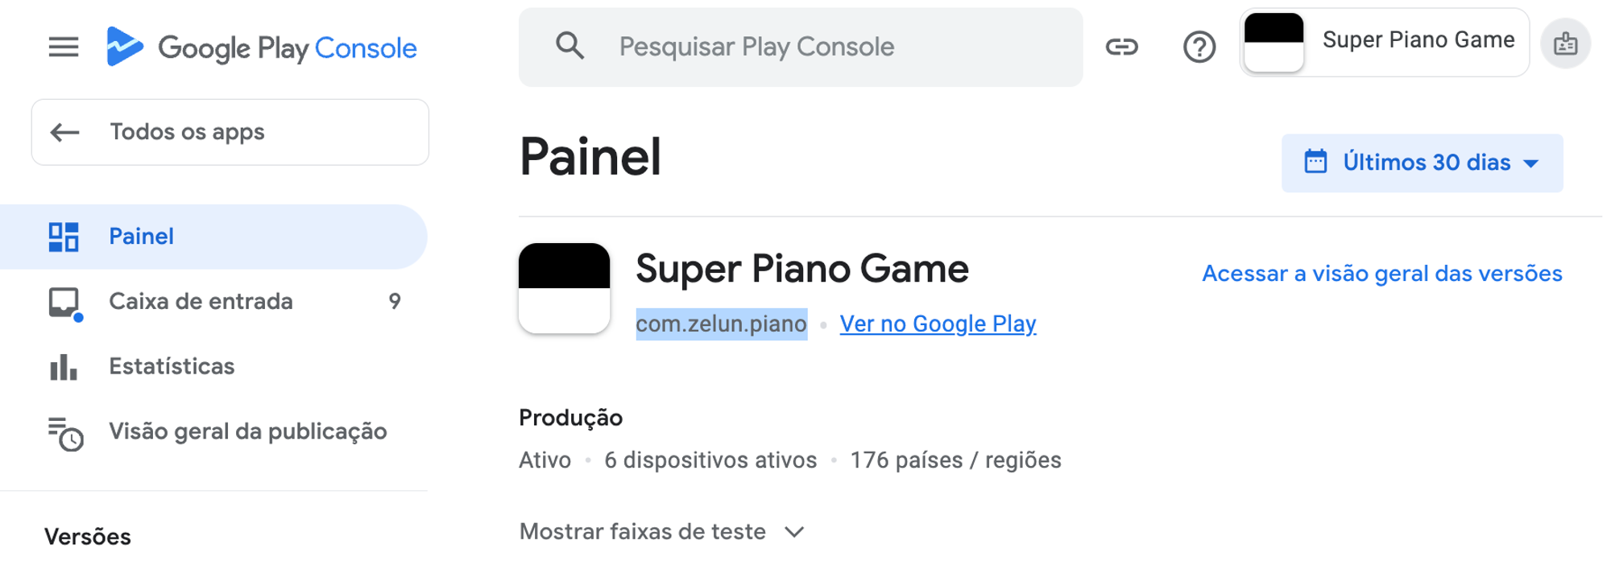Click the Painel dashboard icon
1611x561 pixels.
click(64, 237)
